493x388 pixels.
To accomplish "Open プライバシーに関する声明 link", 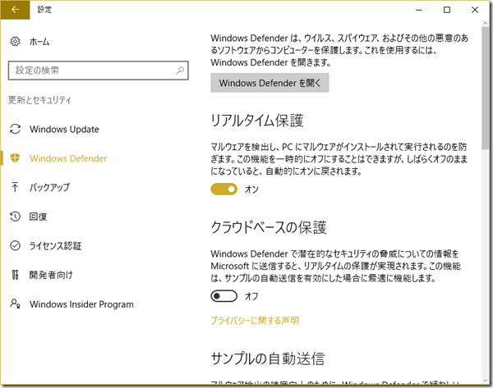I will (255, 321).
